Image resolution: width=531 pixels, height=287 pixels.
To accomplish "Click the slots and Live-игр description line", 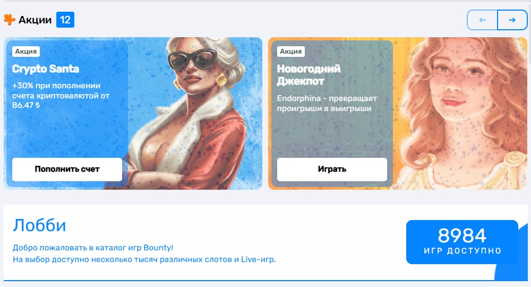I will (x=144, y=259).
